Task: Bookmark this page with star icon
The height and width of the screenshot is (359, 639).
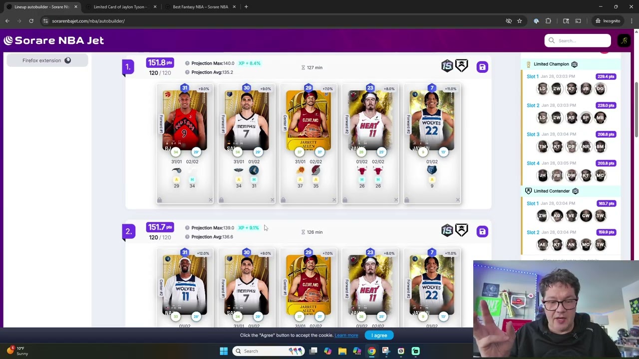Action: coord(519,21)
